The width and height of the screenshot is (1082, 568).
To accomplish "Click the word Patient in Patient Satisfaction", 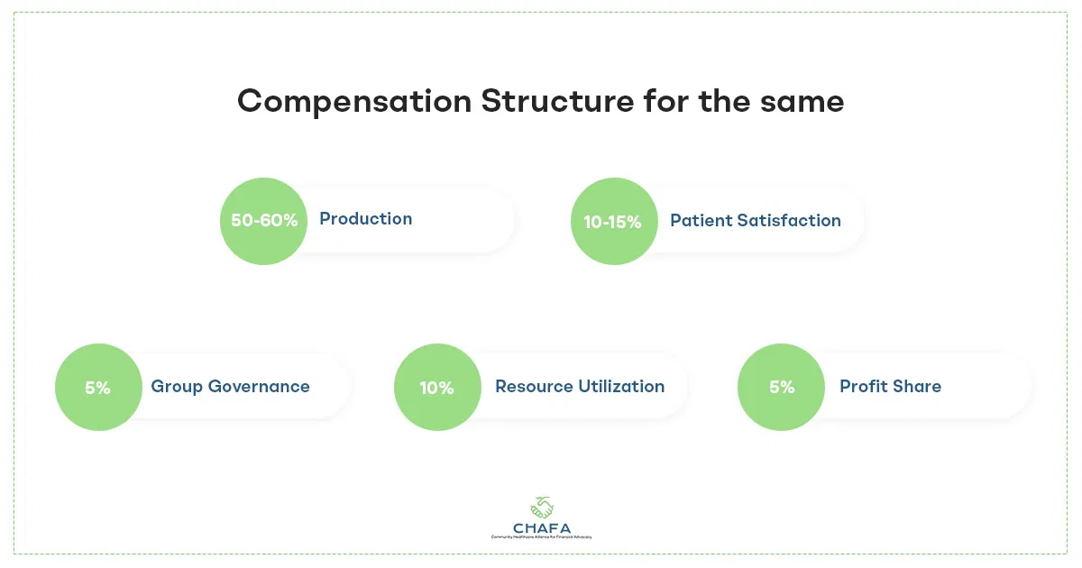I will pos(701,221).
